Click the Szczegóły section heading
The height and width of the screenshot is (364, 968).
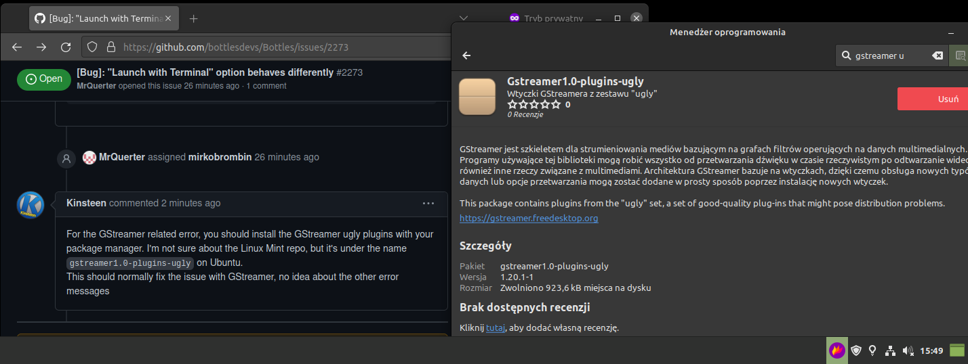485,246
